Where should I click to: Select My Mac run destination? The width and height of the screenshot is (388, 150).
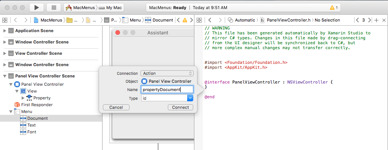(x=110, y=8)
